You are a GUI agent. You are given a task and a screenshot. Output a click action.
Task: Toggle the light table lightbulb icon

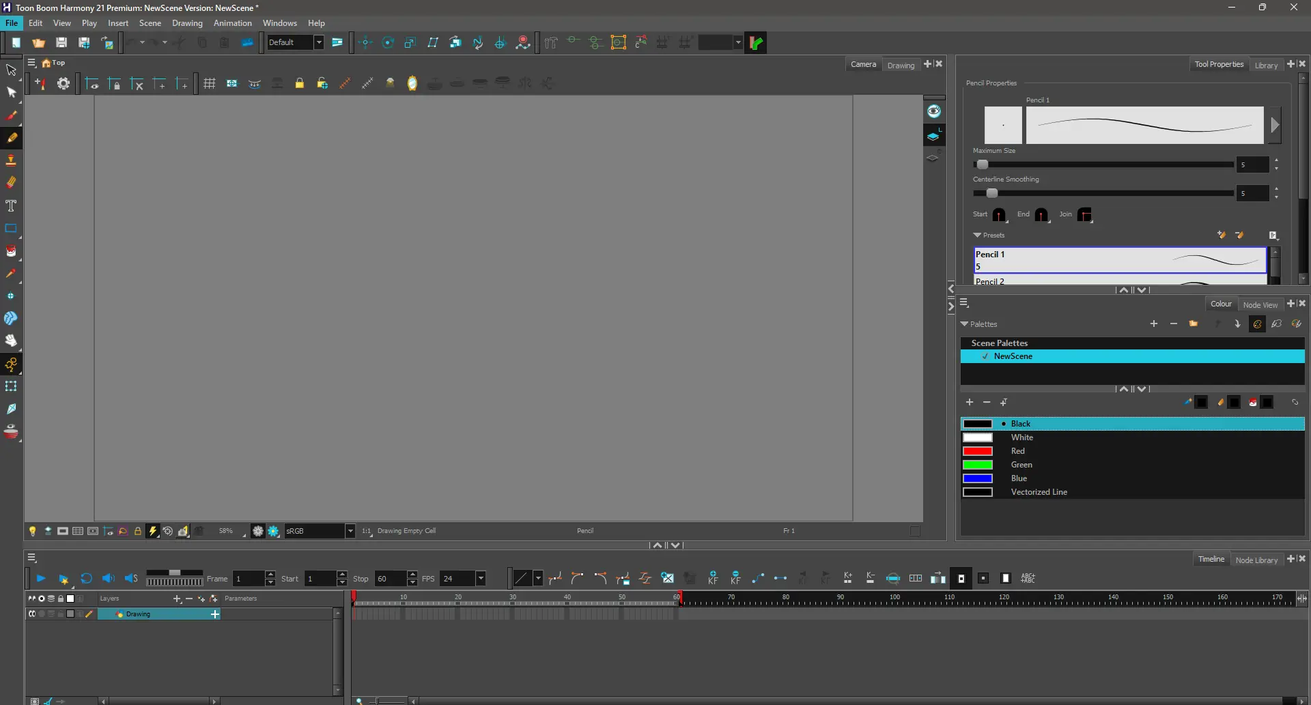32,531
